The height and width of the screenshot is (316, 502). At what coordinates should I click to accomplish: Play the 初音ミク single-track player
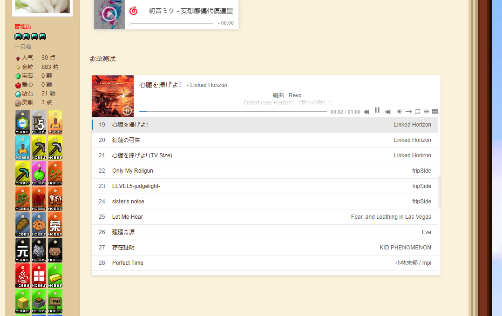coord(109,14)
